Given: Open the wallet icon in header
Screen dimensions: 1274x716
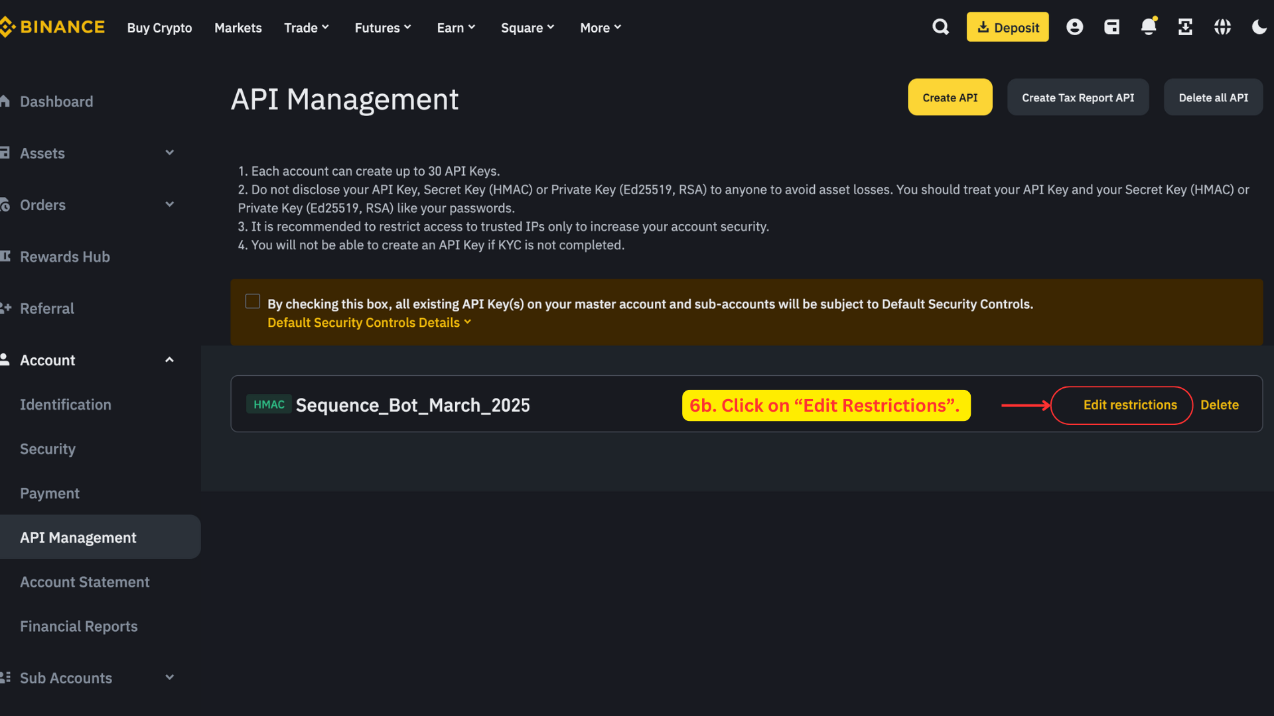Looking at the screenshot, I should click(1111, 27).
